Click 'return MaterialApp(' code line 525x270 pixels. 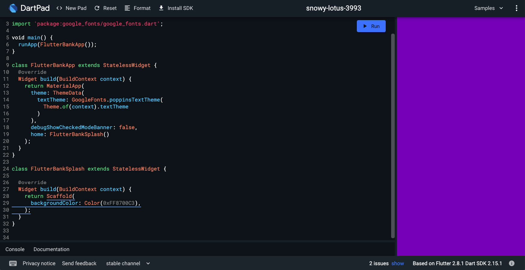click(54, 86)
